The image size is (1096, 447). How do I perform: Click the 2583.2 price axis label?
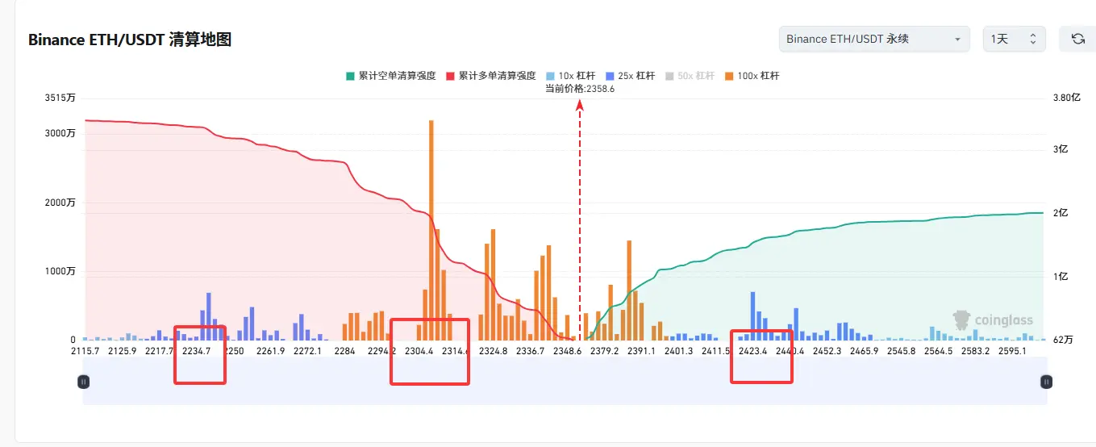[x=975, y=351]
